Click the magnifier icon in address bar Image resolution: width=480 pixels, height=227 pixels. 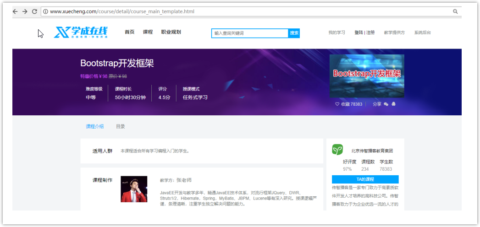click(x=455, y=11)
